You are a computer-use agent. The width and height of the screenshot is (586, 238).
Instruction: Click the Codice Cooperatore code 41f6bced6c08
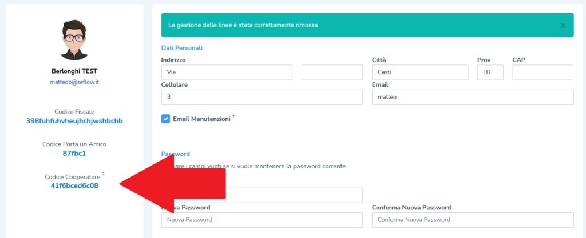[74, 185]
